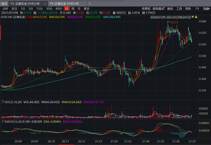The width and height of the screenshot is (211, 145).
Task: Select 60分 sixty-minute period
Action: (x=59, y=9)
